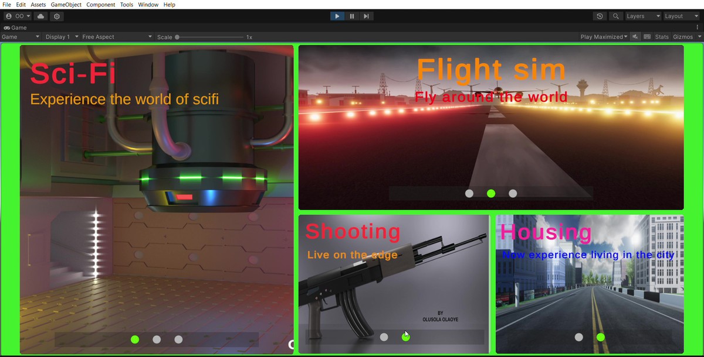Select the first dot on the Flight sim card
This screenshot has width=704, height=357.
coord(469,194)
